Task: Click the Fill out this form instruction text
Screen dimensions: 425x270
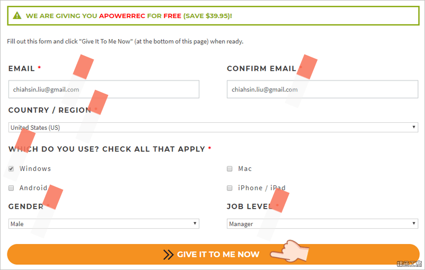Action: tap(125, 41)
